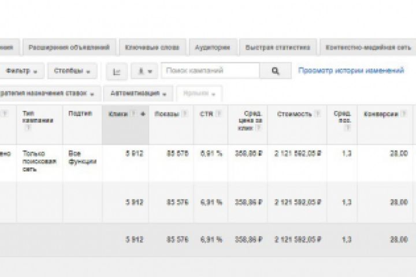Viewport: 416px width, 277px height.
Task: Open Просмотр истории изменений link
Action: 351,71
